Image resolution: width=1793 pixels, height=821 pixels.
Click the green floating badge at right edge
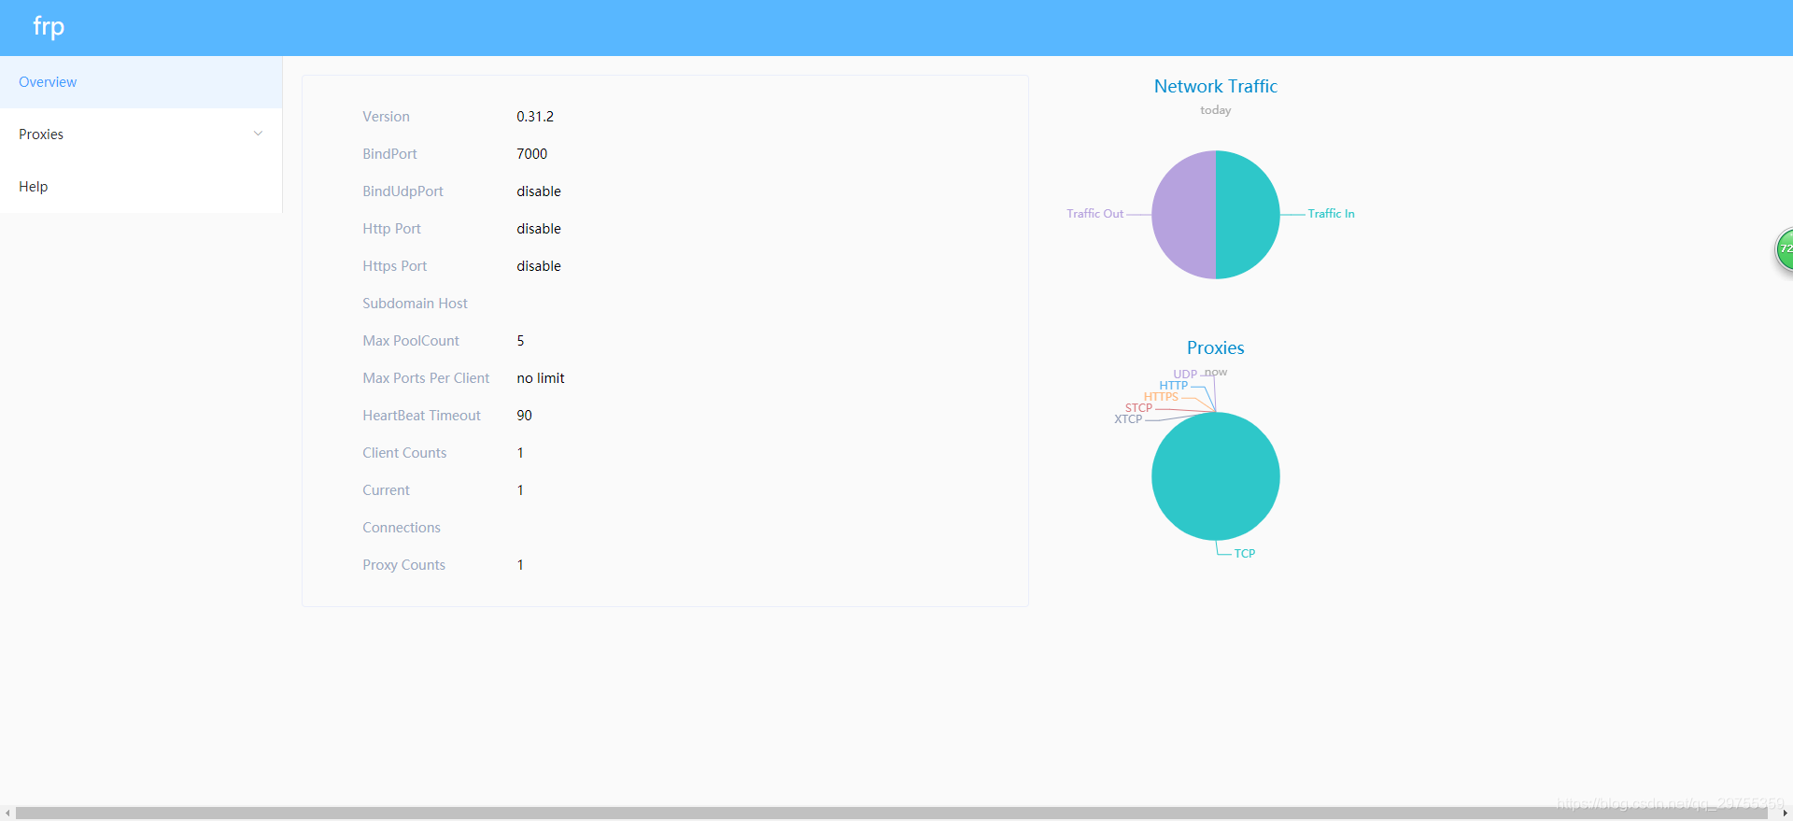(x=1784, y=249)
